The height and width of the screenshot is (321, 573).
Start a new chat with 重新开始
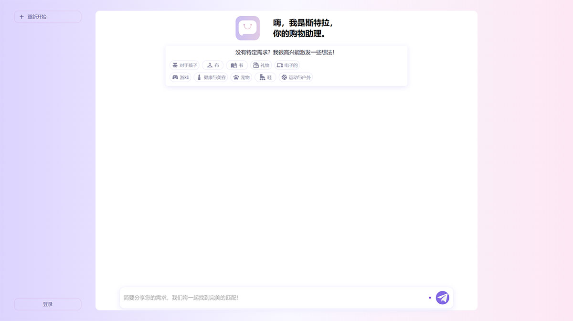48,16
